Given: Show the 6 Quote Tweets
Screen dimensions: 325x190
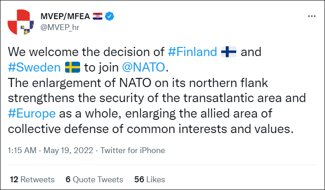Looking at the screenshot, I should click(94, 180).
